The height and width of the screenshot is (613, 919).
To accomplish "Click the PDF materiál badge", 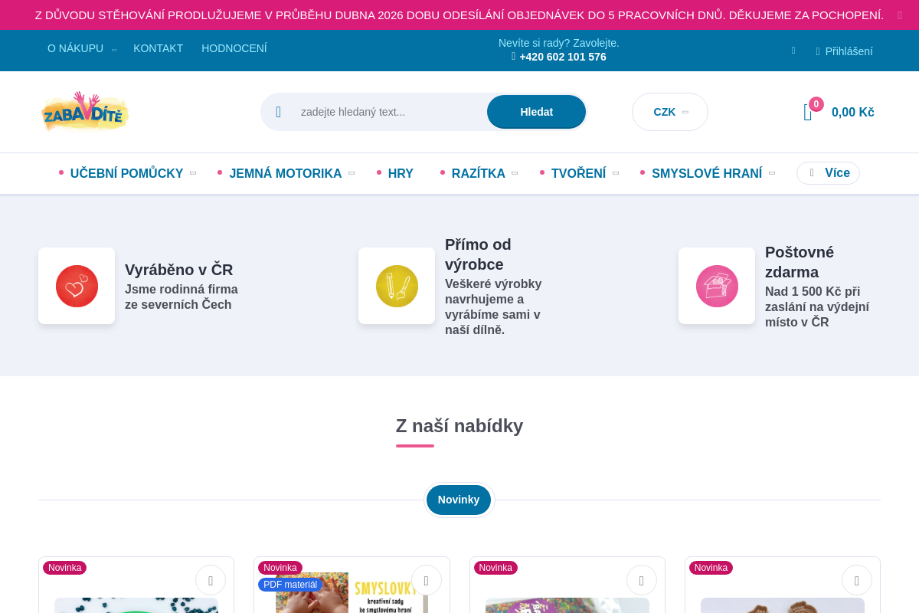I will click(290, 585).
